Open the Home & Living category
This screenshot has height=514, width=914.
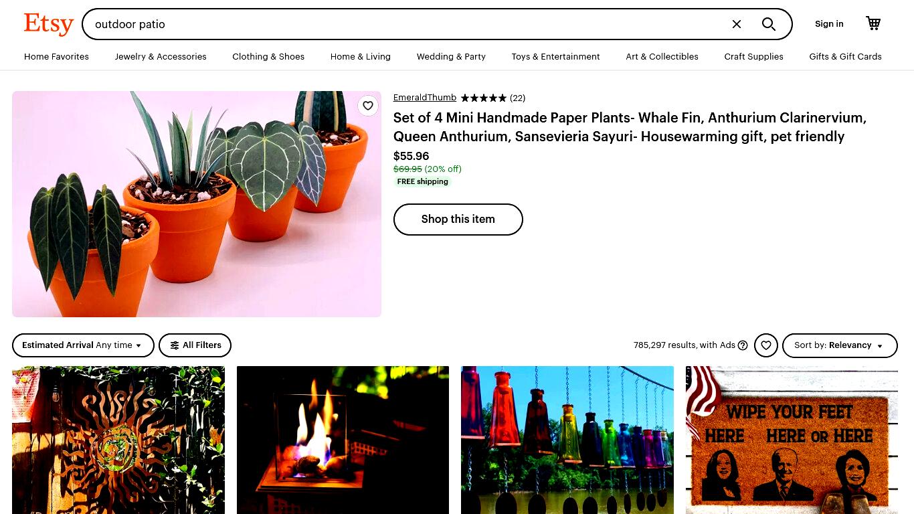361,57
